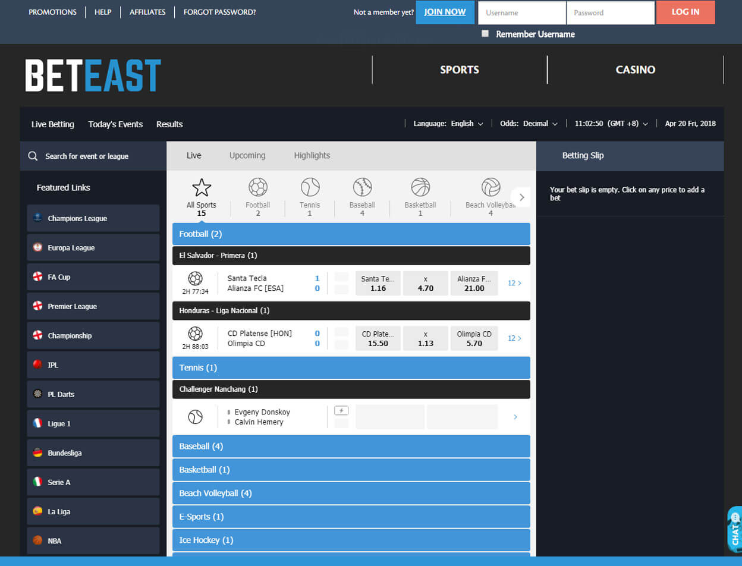The width and height of the screenshot is (742, 566).
Task: Open the PROMOTIONS link
Action: pyautogui.click(x=53, y=12)
